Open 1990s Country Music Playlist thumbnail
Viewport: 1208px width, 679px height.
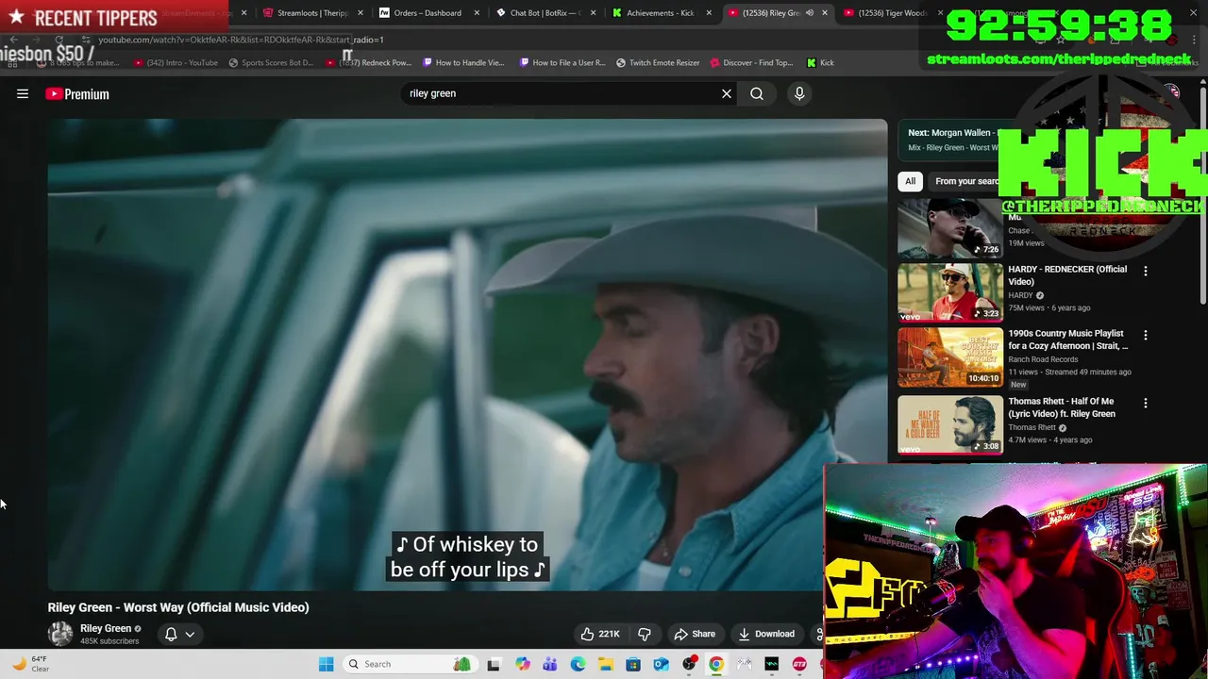[950, 356]
